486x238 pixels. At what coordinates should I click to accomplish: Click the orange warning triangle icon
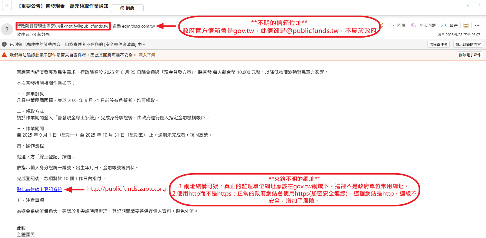(x=4, y=55)
